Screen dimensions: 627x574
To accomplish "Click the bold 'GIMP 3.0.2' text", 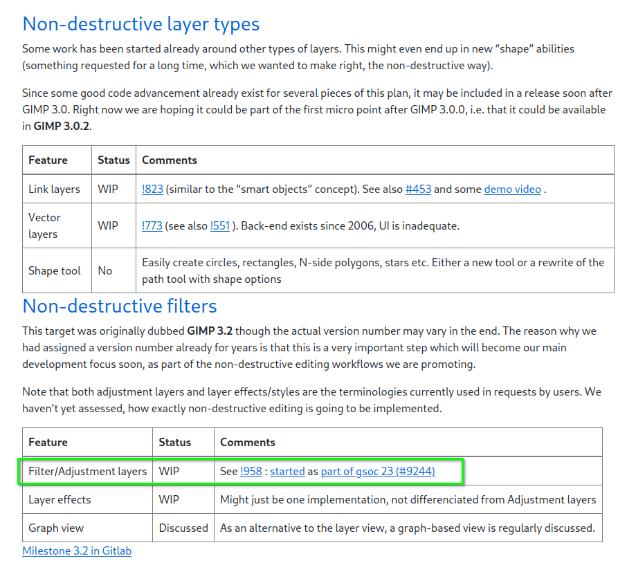I will pos(62,126).
